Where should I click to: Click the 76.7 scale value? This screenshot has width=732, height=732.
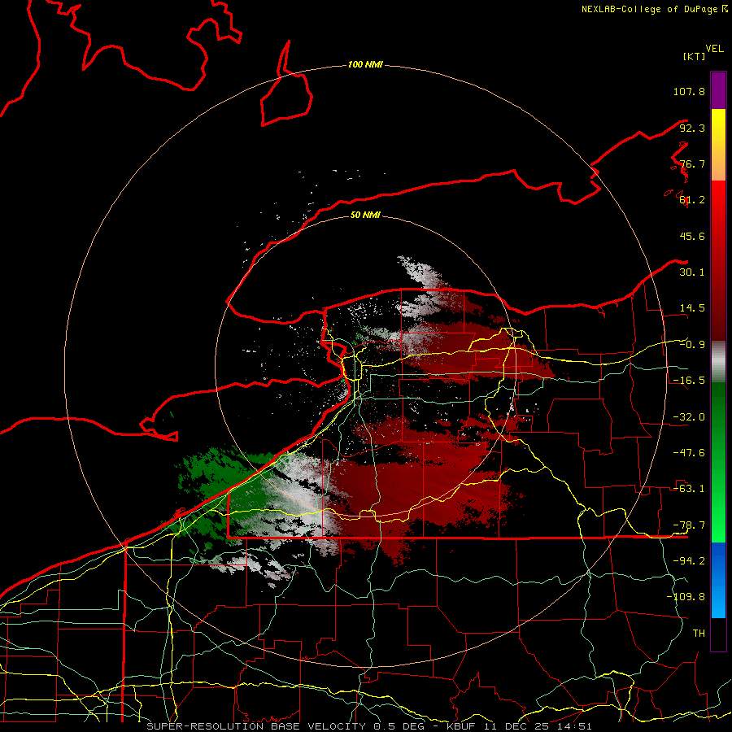click(692, 163)
